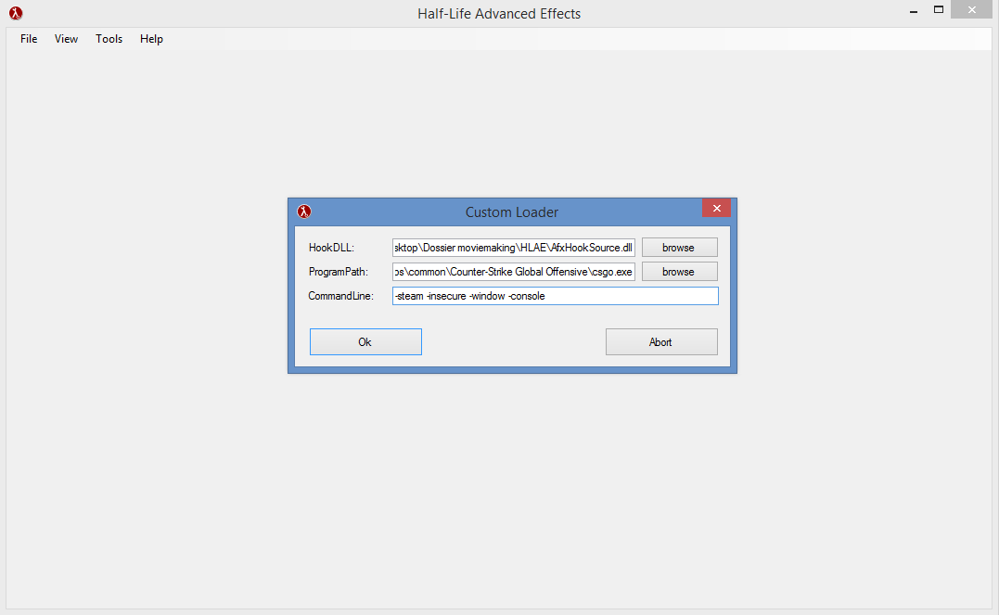
Task: Click the Custom Loader dialog title bar
Action: (511, 211)
